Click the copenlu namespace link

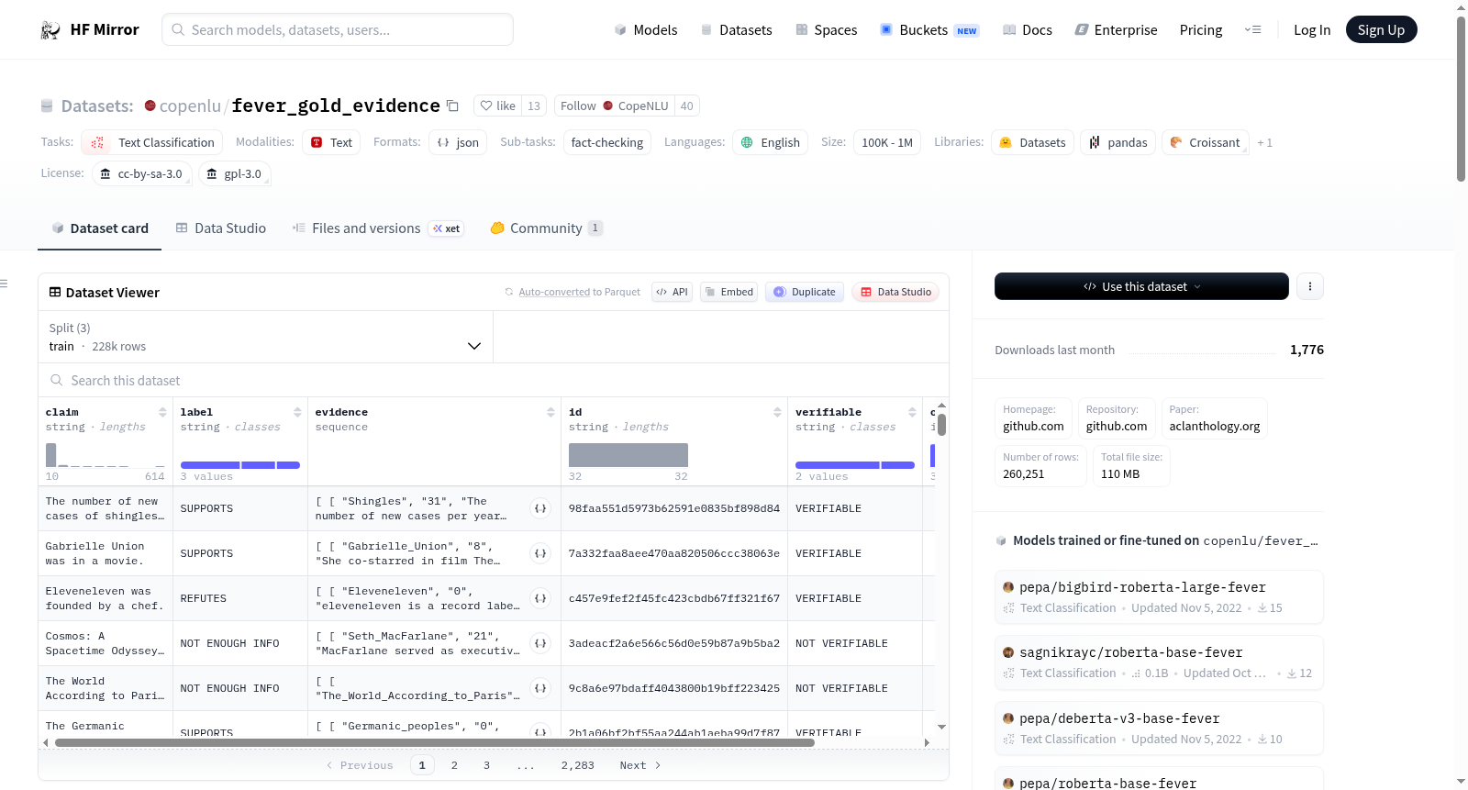tap(190, 106)
